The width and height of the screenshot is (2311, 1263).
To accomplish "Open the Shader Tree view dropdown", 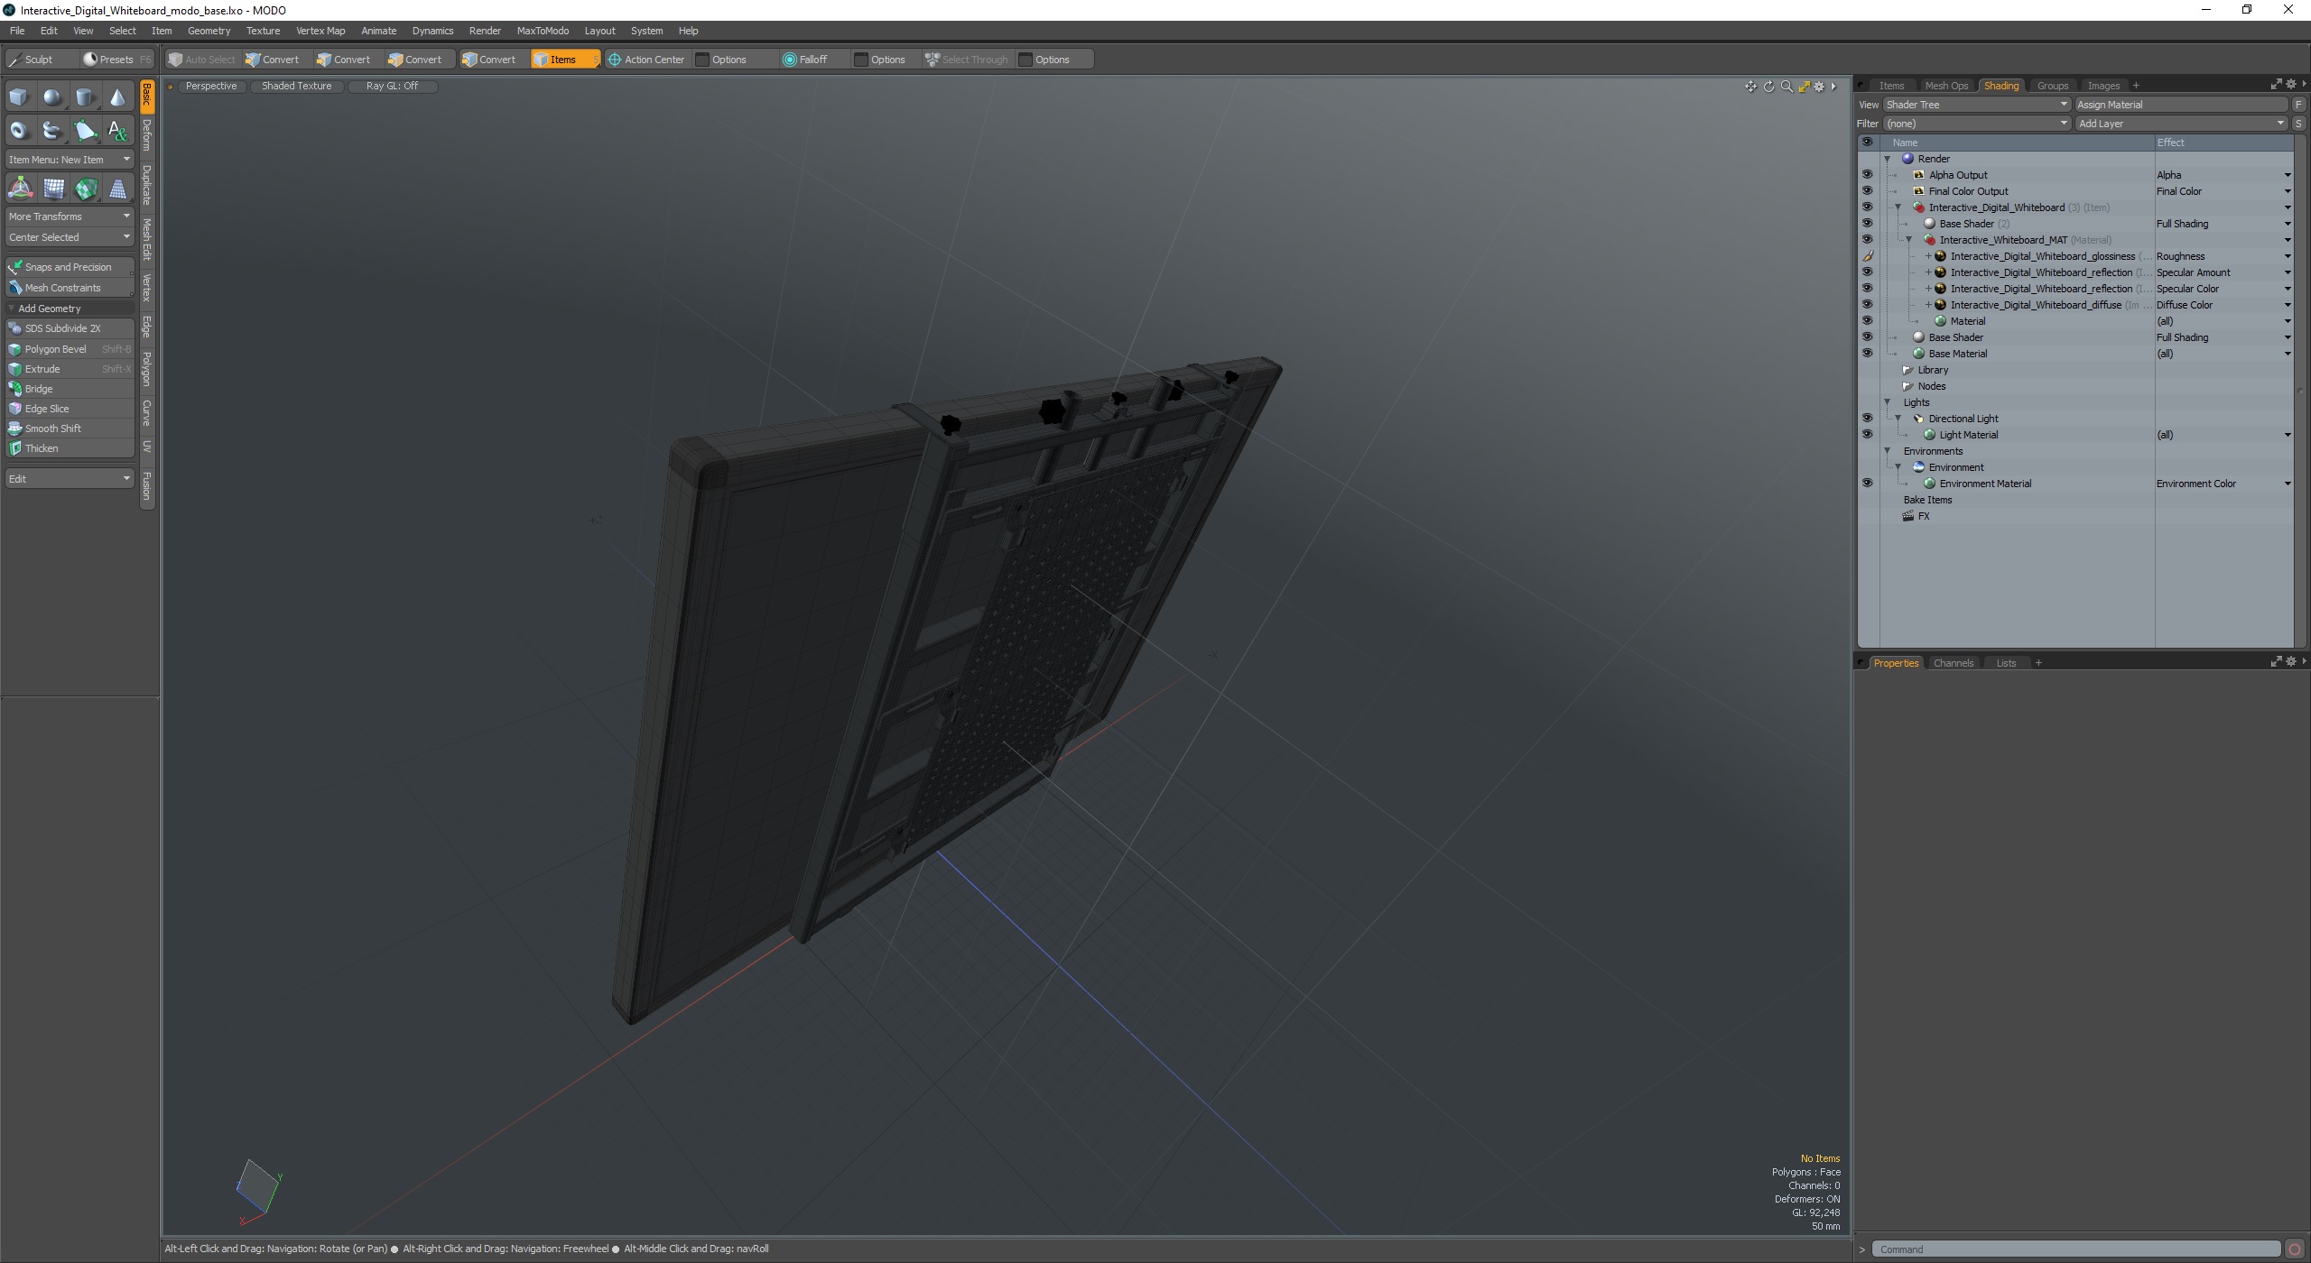I will (1976, 105).
